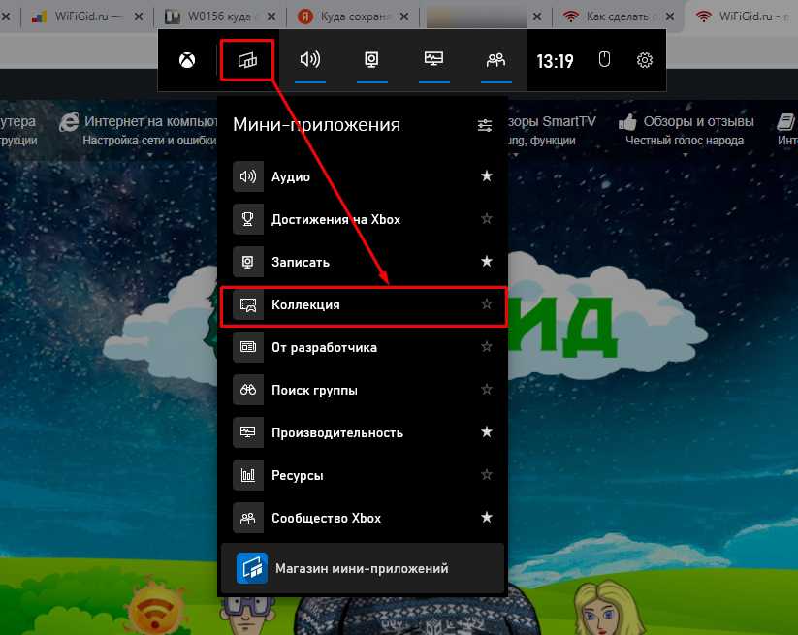Open Обзоры и отзывы site menu
Viewport: 798px width, 635px height.
(686, 130)
